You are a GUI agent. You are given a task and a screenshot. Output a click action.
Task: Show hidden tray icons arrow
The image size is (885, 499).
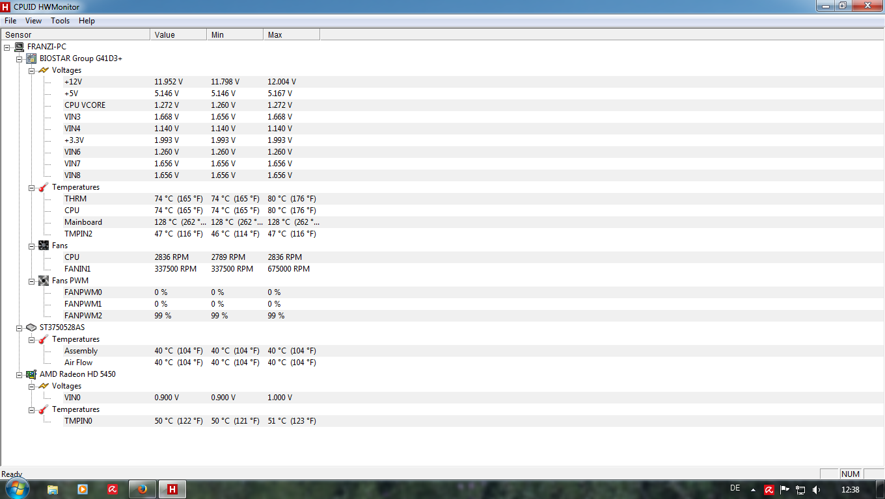coord(753,490)
